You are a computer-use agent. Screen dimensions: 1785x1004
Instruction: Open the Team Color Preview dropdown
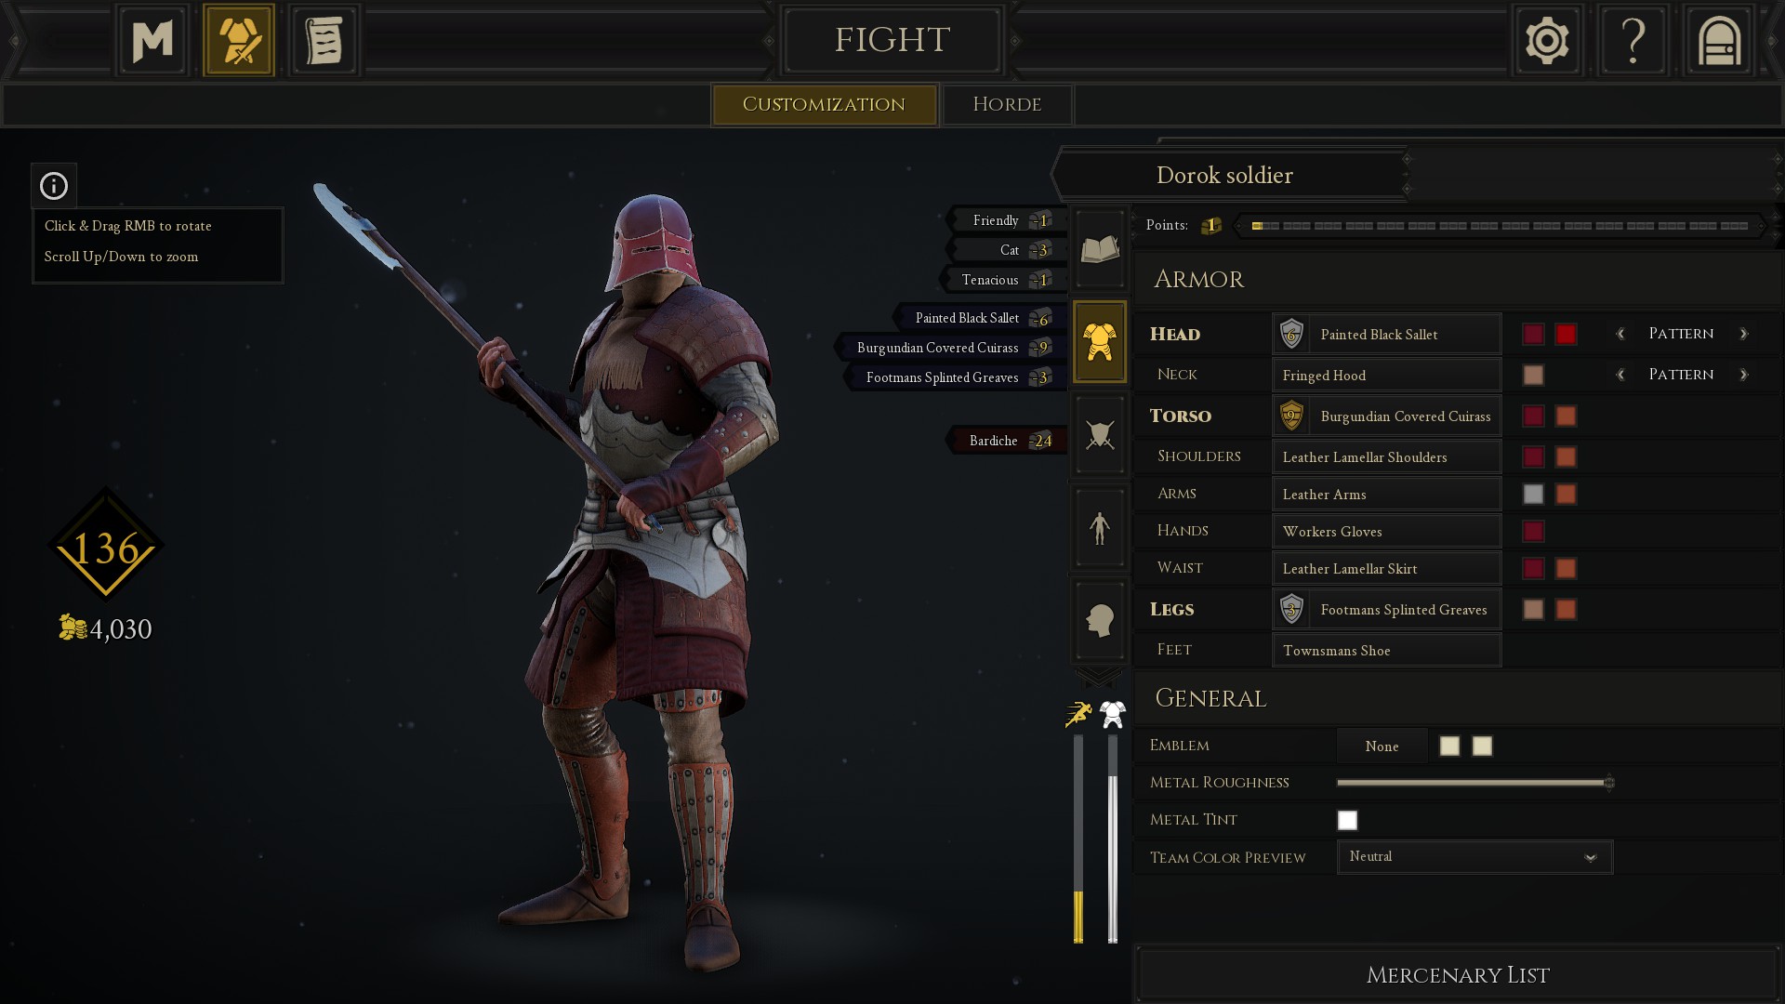coord(1474,857)
